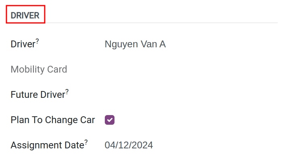Open the Driver dropdown showing Nguyen Van A
Image resolution: width=283 pixels, height=160 pixels.
point(191,44)
